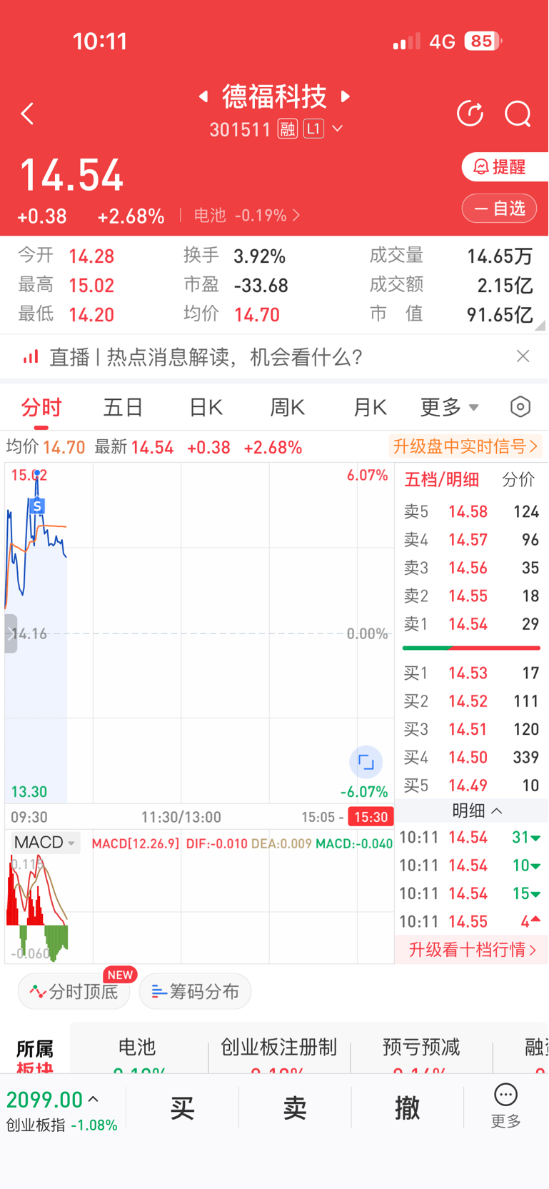Tap the live broadcast bar chart icon
549x1189 pixels.
[x=31, y=356]
